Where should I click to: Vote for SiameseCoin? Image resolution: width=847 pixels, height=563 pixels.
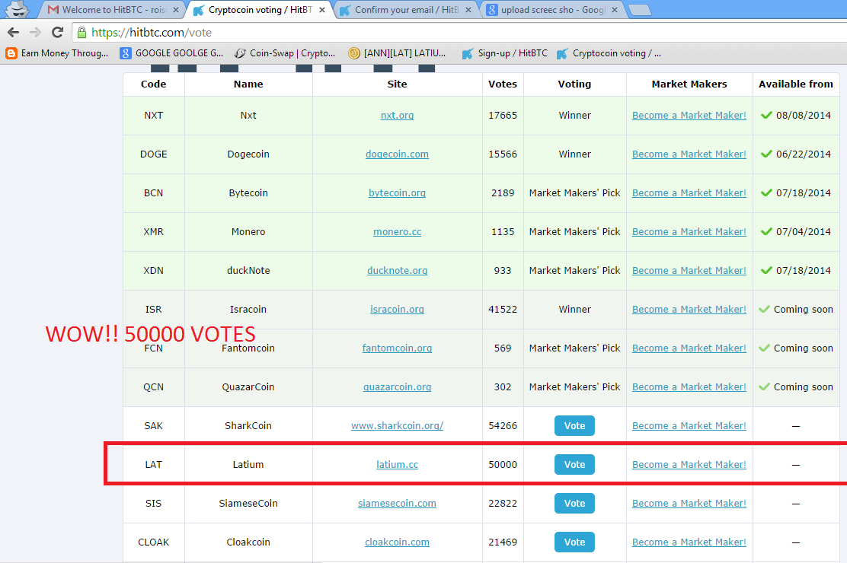tap(574, 504)
